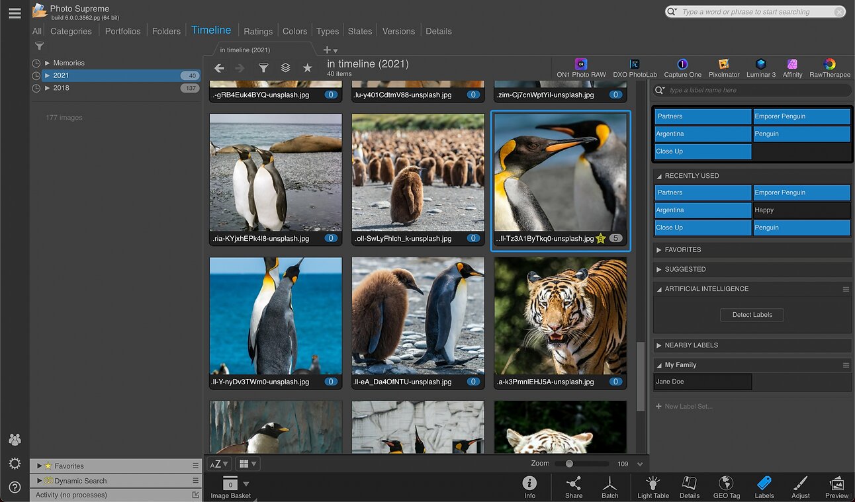Toggle the Jane Doe family label
This screenshot has height=502, width=855.
click(x=702, y=382)
